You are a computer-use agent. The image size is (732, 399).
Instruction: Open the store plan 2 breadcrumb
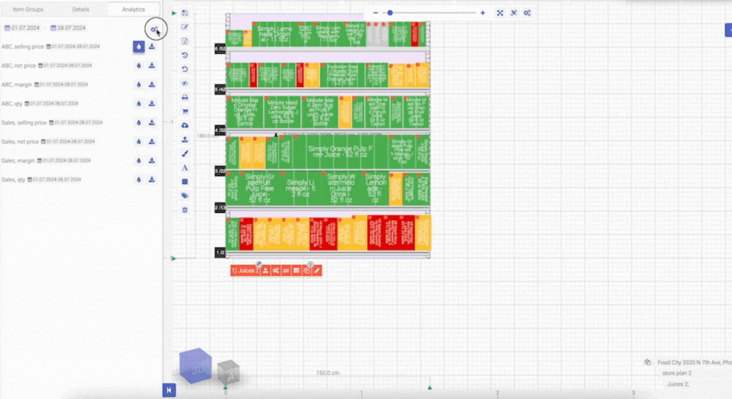click(677, 373)
